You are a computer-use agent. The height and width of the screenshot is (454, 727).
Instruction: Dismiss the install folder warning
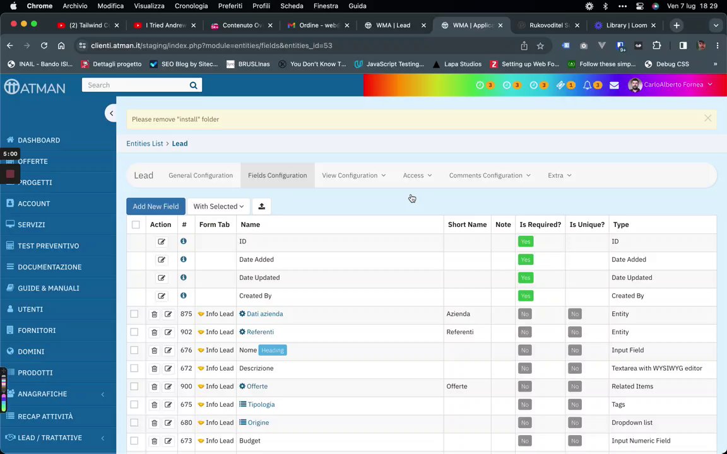coord(707,118)
